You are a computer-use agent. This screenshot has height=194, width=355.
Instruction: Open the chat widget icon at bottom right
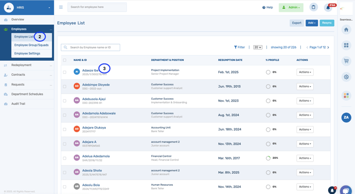(x=346, y=190)
